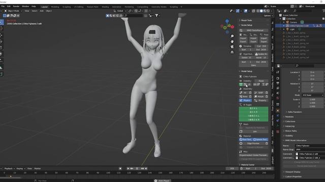
Task: Open the Window menu
Action: point(25,7)
